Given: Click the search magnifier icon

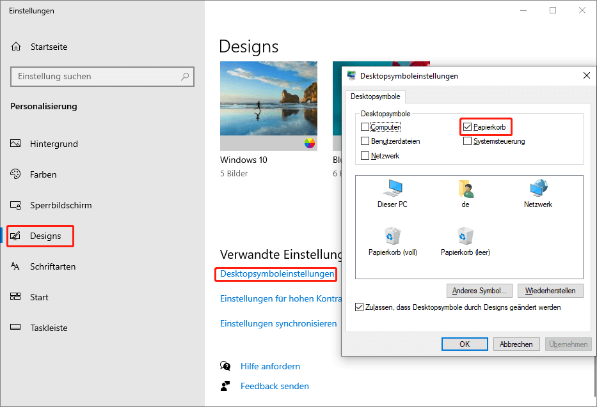Looking at the screenshot, I should point(185,77).
